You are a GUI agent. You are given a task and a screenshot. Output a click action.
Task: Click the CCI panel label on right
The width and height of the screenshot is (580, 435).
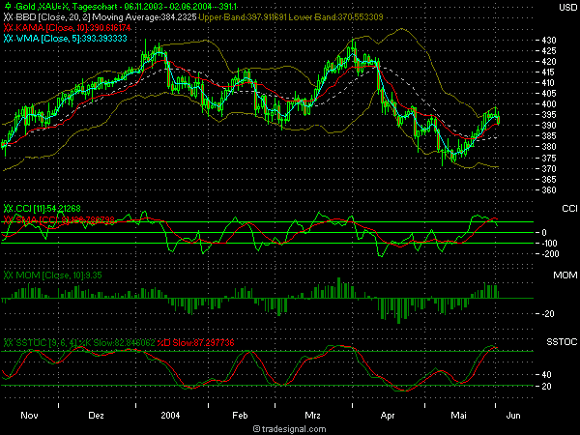(x=569, y=209)
